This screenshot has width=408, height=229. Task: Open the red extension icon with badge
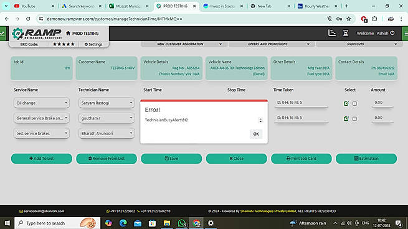pos(364,19)
